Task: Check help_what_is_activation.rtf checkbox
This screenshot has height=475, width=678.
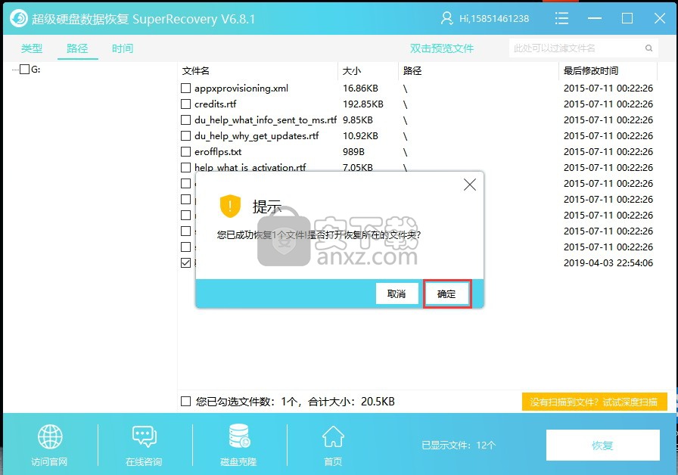Action: tap(185, 167)
